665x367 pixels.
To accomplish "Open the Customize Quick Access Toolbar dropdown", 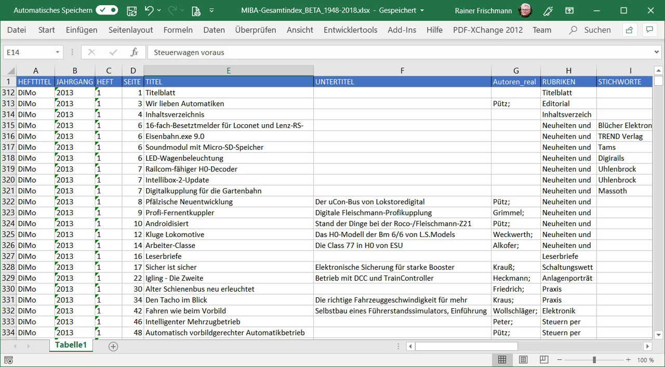I will [x=211, y=10].
